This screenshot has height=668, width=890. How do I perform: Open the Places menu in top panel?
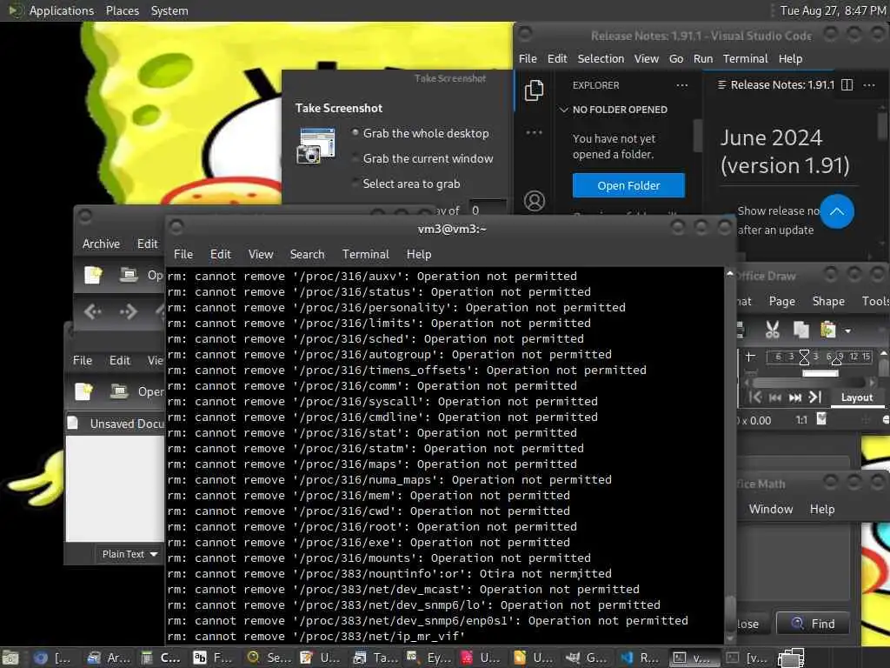[x=122, y=10]
